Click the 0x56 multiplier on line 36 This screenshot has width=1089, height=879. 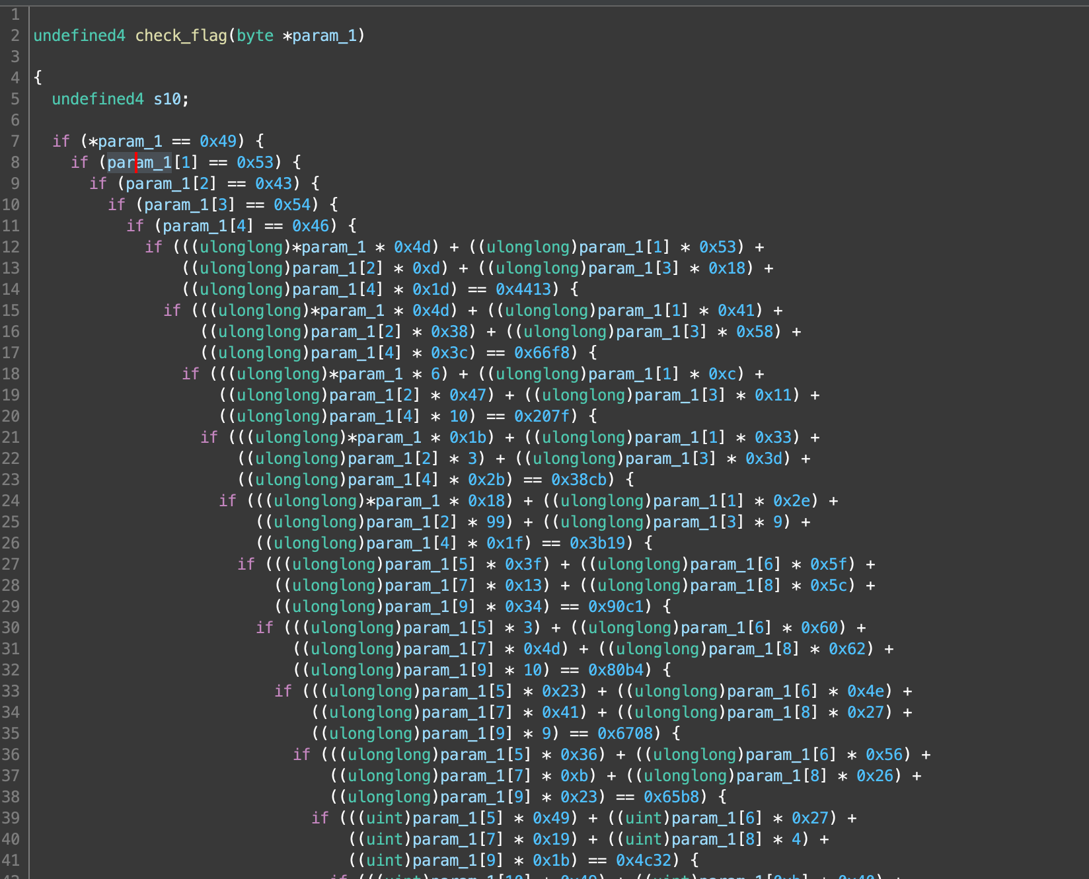point(884,755)
